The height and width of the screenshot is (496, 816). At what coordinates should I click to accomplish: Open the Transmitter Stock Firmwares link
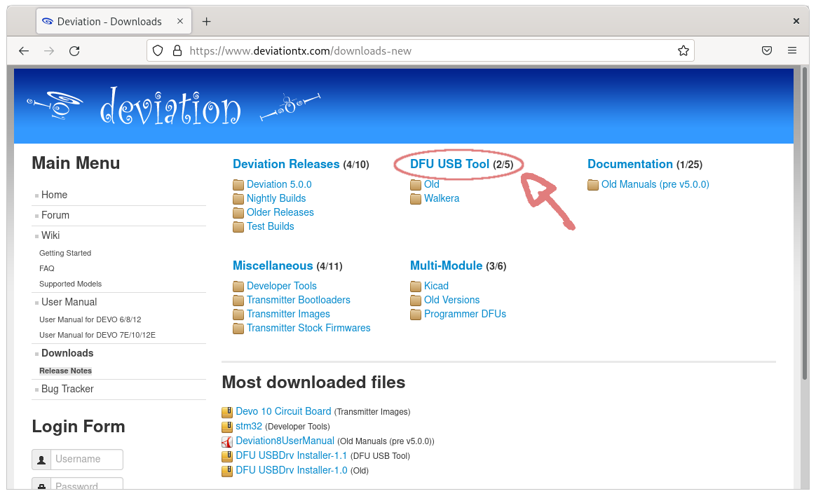[308, 328]
